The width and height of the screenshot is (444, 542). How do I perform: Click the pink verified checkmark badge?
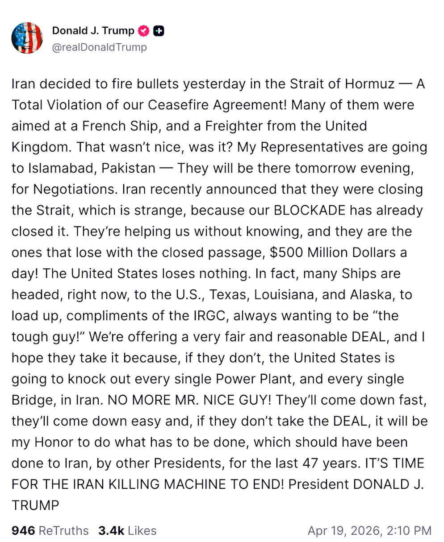click(143, 31)
